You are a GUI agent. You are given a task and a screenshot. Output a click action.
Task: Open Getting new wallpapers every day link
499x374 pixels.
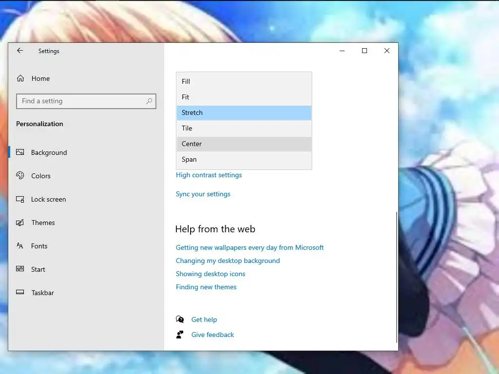250,247
